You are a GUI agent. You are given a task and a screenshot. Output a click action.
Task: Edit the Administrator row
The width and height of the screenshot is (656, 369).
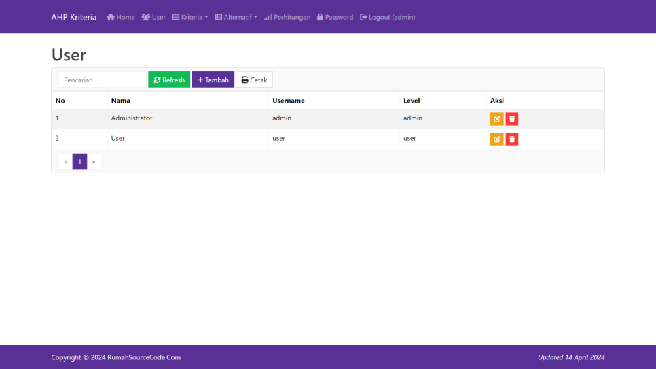(496, 119)
